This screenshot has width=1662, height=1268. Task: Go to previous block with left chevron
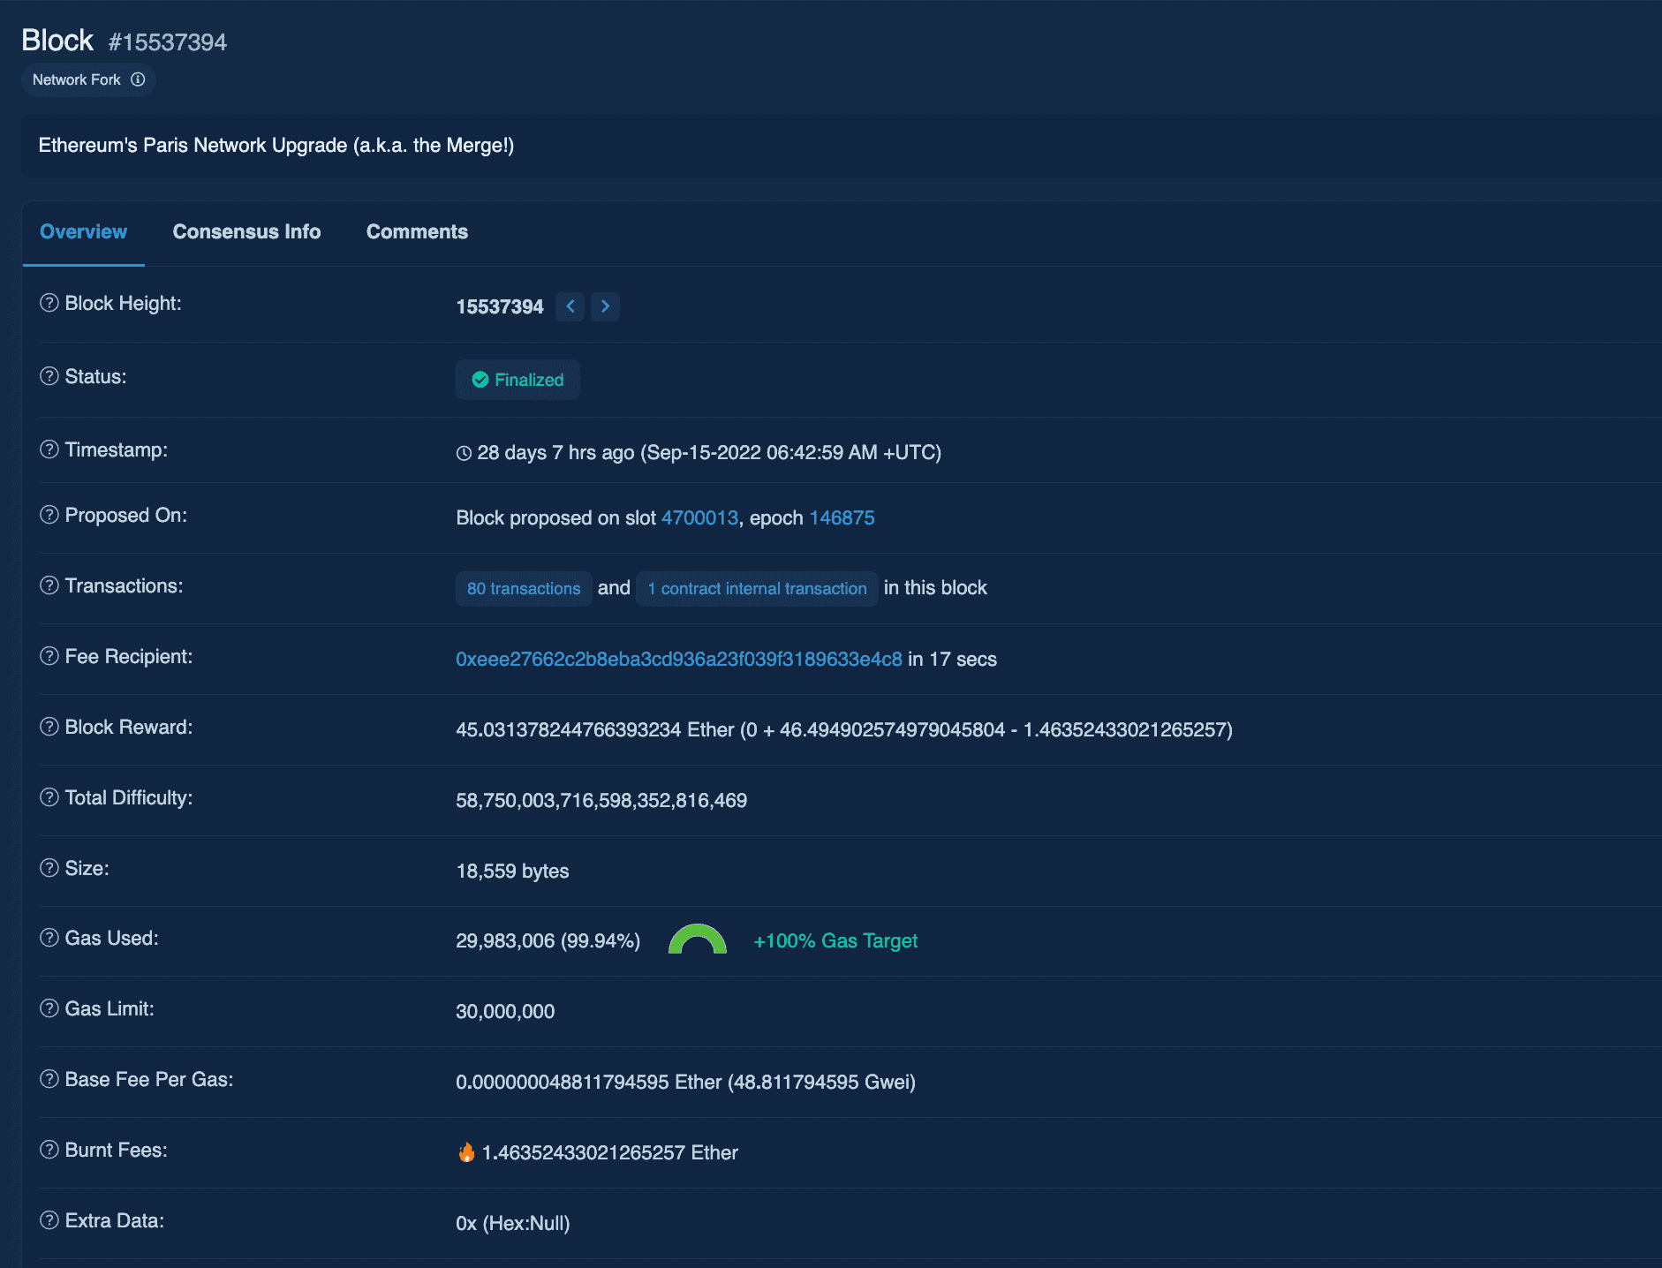coord(570,306)
